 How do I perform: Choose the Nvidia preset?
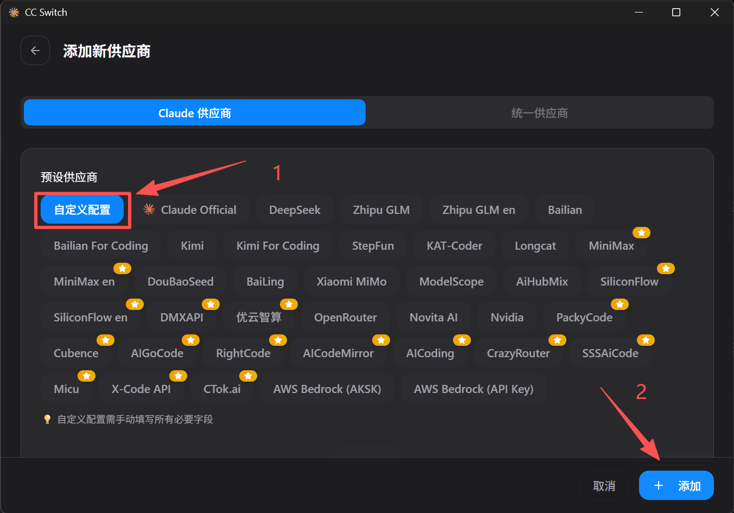[x=507, y=317]
